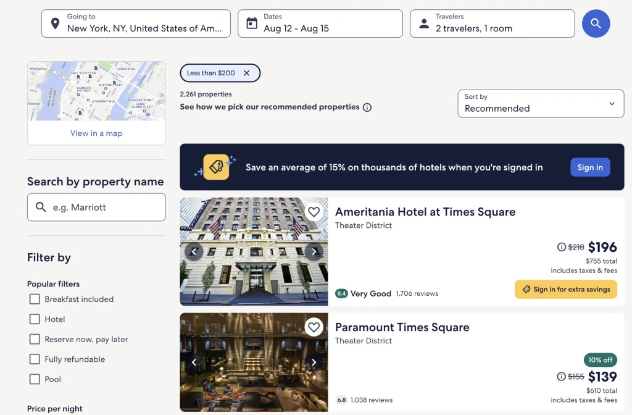Viewport: 632px width, 415px height.
Task: Click $755 total text
Action: pyautogui.click(x=601, y=261)
